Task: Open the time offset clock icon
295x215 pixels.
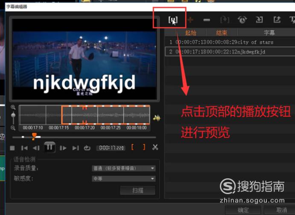Action: pos(242,20)
